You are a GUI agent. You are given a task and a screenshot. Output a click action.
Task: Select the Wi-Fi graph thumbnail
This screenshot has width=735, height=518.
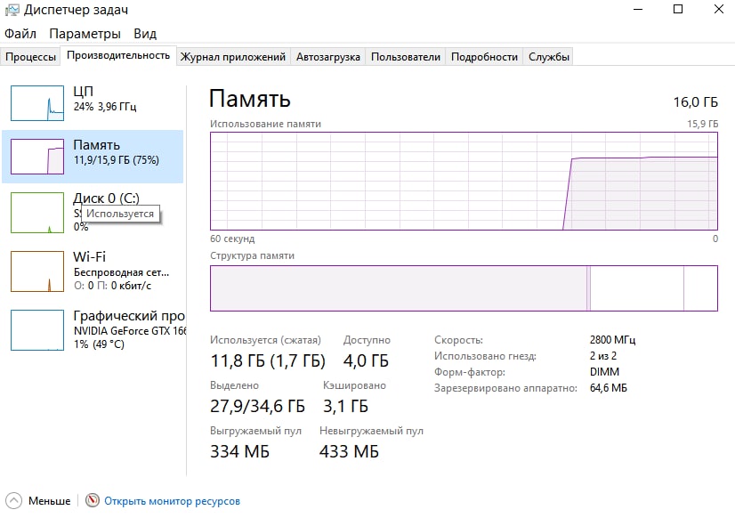37,271
